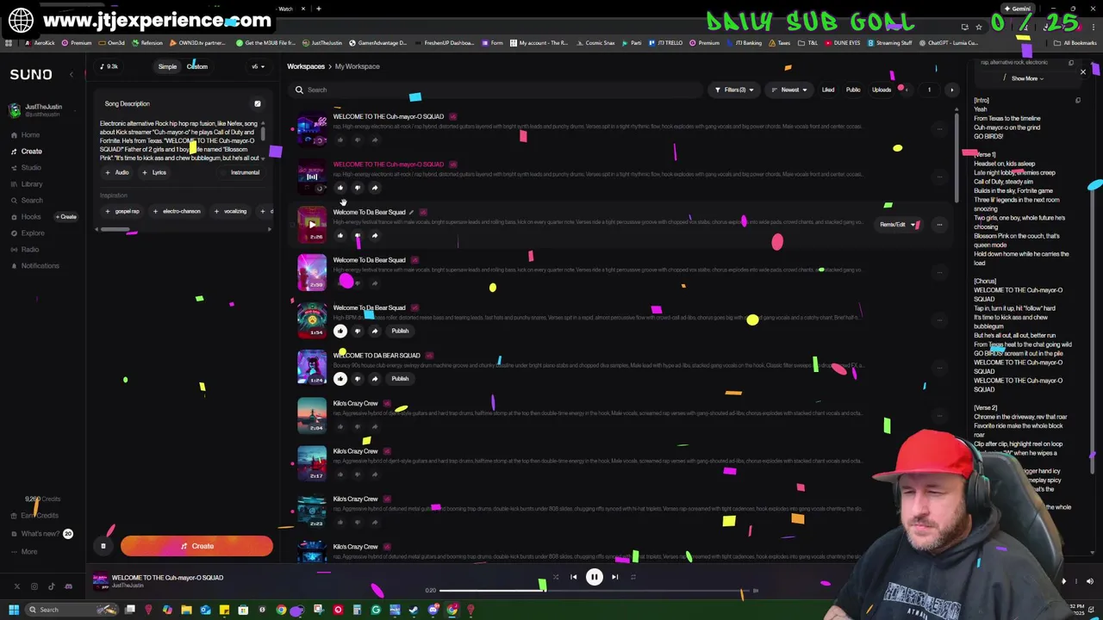Add electro-chanson inspiration tag

pos(177,211)
